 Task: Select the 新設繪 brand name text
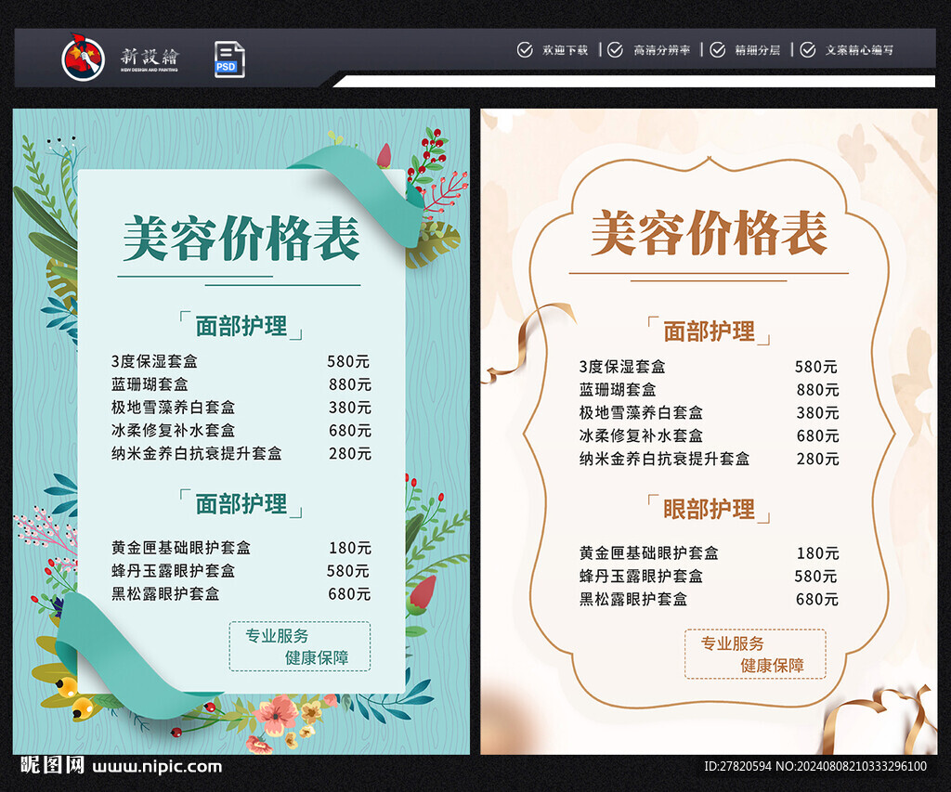(150, 57)
